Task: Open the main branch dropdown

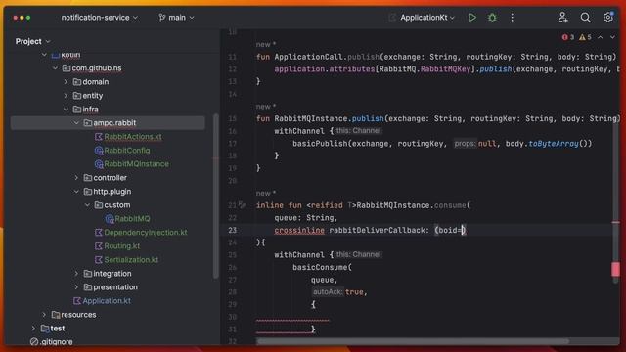Action: 176,18
